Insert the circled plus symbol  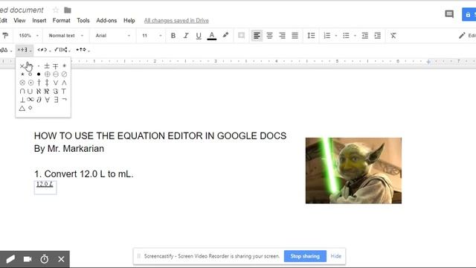48,74
